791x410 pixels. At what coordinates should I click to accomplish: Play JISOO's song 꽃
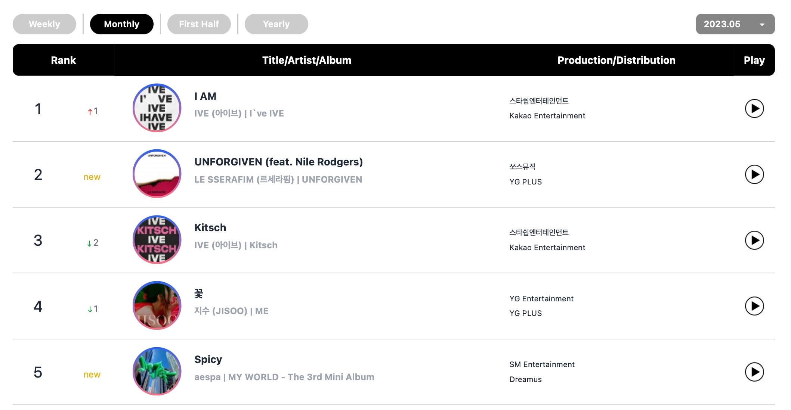(754, 306)
